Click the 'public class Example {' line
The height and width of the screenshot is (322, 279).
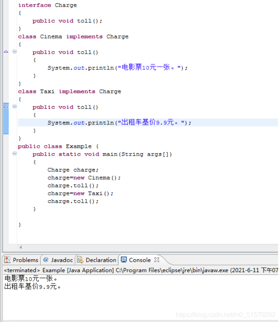58,146
